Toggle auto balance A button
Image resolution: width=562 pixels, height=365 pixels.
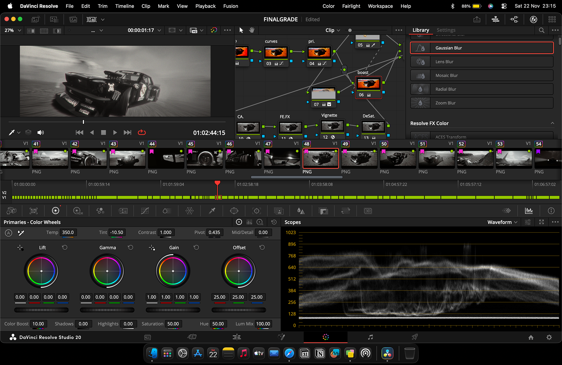(8, 233)
